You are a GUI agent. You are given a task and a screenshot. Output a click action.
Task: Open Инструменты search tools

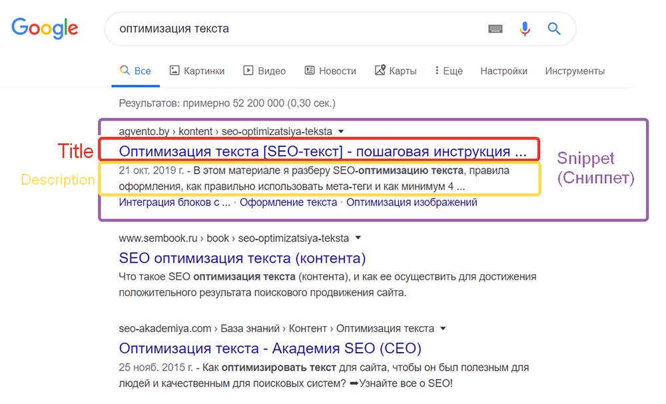pyautogui.click(x=575, y=71)
